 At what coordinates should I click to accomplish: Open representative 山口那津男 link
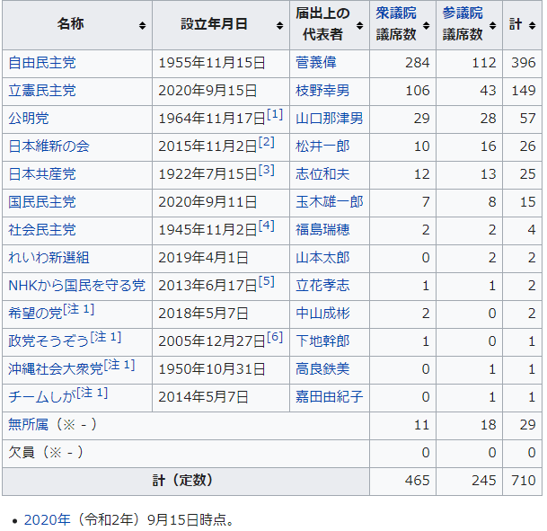(330, 119)
